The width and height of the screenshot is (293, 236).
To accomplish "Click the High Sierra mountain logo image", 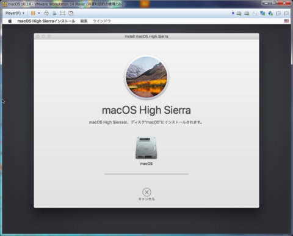I will (146, 77).
